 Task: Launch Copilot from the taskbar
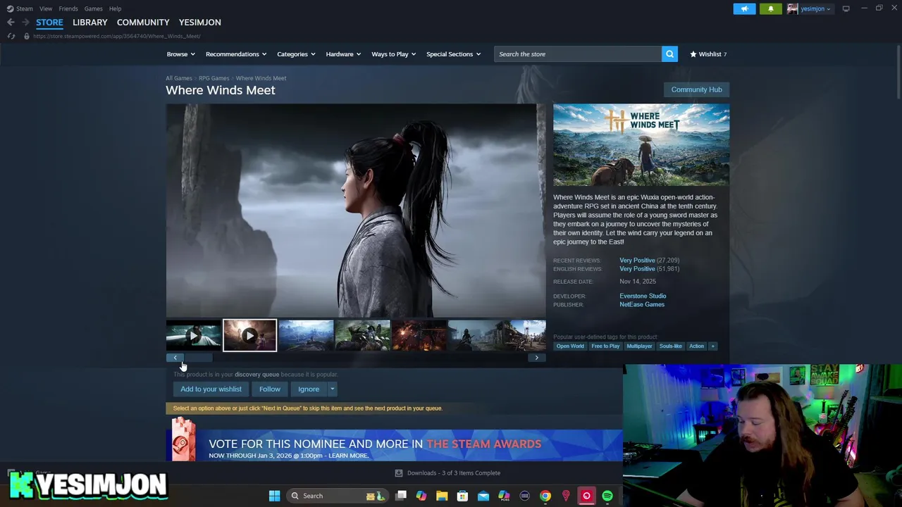[421, 496]
